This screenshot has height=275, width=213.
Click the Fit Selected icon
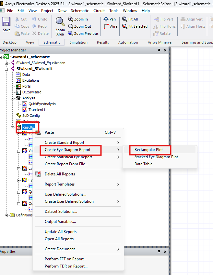[x=124, y=26]
